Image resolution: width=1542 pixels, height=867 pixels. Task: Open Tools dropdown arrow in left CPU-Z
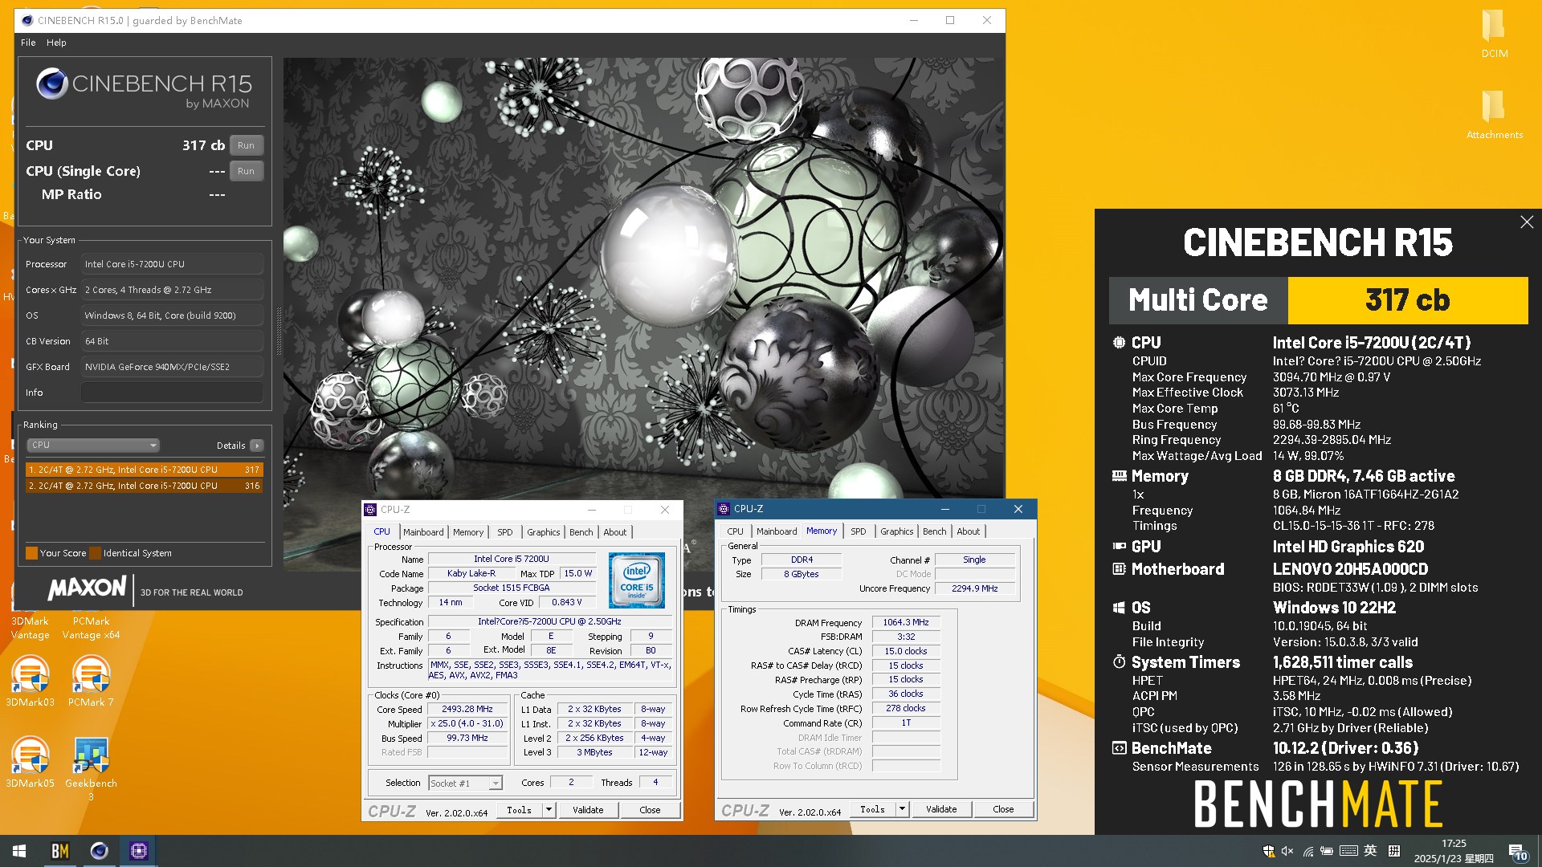click(x=549, y=810)
